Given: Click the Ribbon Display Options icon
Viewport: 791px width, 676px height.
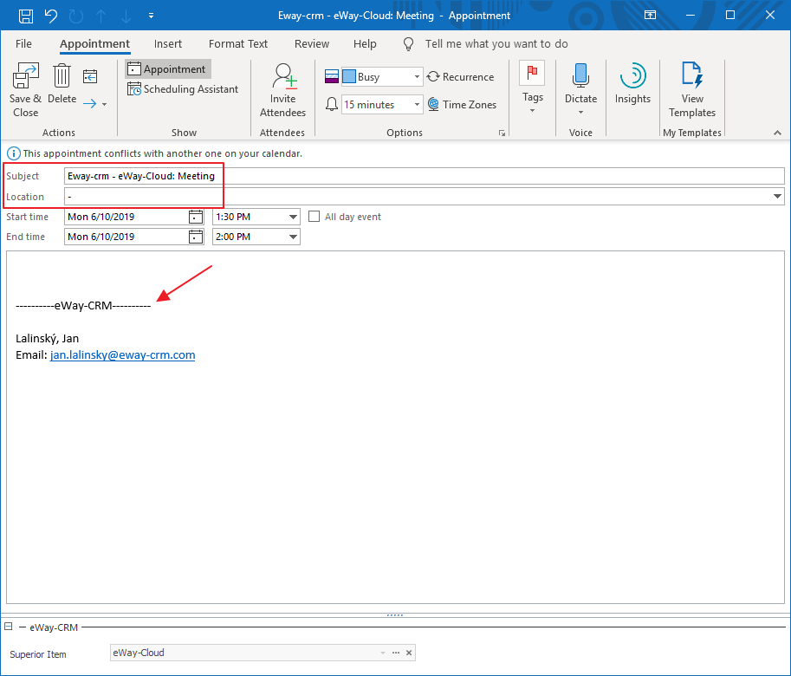Looking at the screenshot, I should coord(651,15).
